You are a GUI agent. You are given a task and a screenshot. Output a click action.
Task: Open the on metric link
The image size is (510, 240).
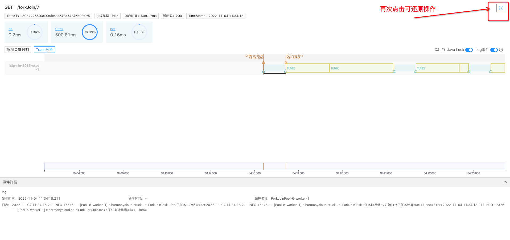(10, 29)
